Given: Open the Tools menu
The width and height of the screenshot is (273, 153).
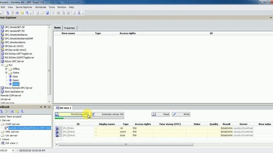Looking at the screenshot, I should (52, 7).
